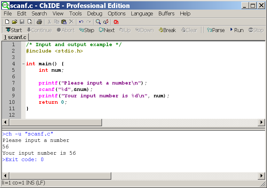Open the File menu
This screenshot has height=188, width=267.
coord(8,13)
